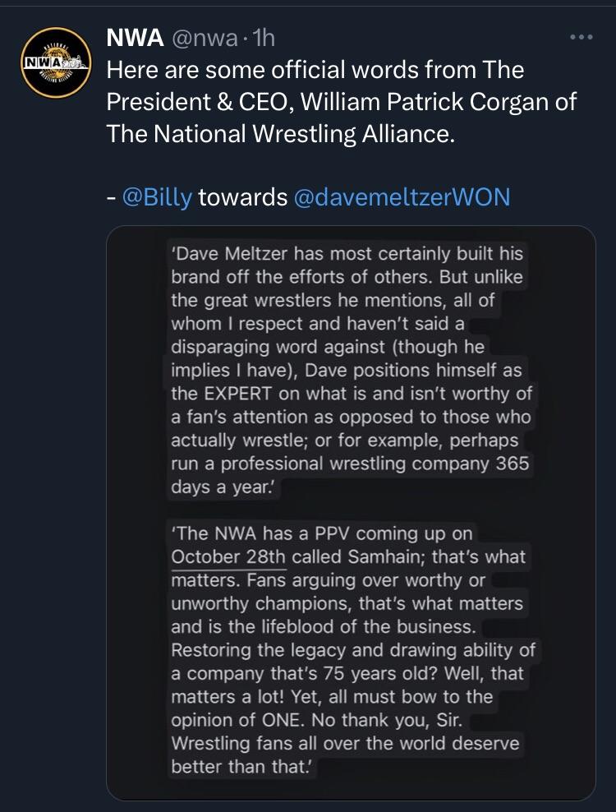Open the @nwa handle profile
The width and height of the screenshot is (616, 812).
pyautogui.click(x=204, y=39)
